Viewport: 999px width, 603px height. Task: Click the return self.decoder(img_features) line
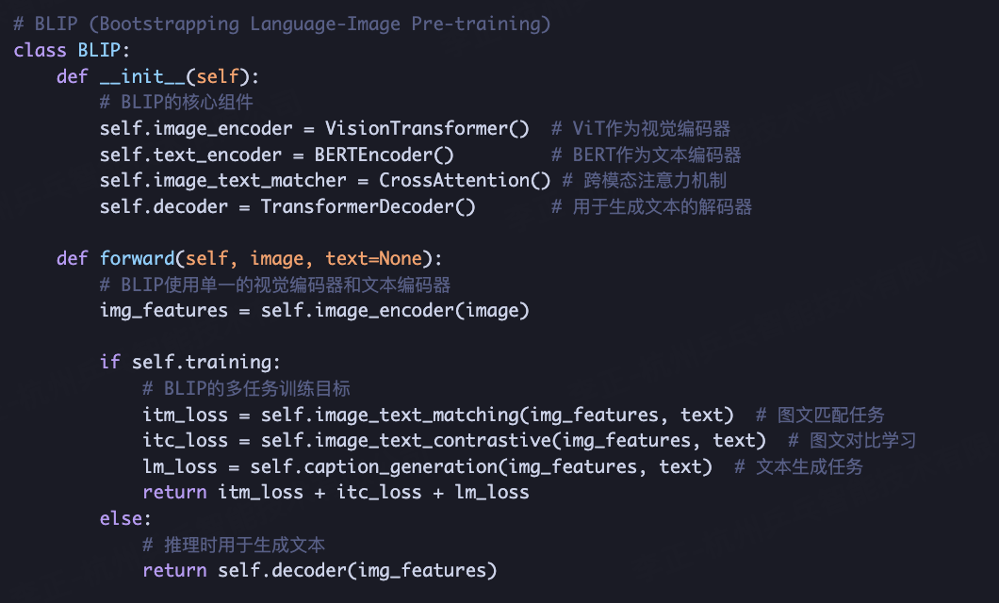[x=319, y=571]
